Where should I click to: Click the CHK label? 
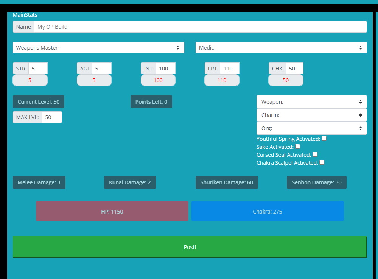click(x=277, y=69)
